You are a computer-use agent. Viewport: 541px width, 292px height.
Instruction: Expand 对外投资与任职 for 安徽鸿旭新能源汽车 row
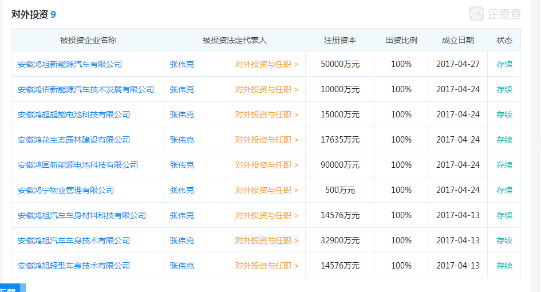pyautogui.click(x=267, y=64)
